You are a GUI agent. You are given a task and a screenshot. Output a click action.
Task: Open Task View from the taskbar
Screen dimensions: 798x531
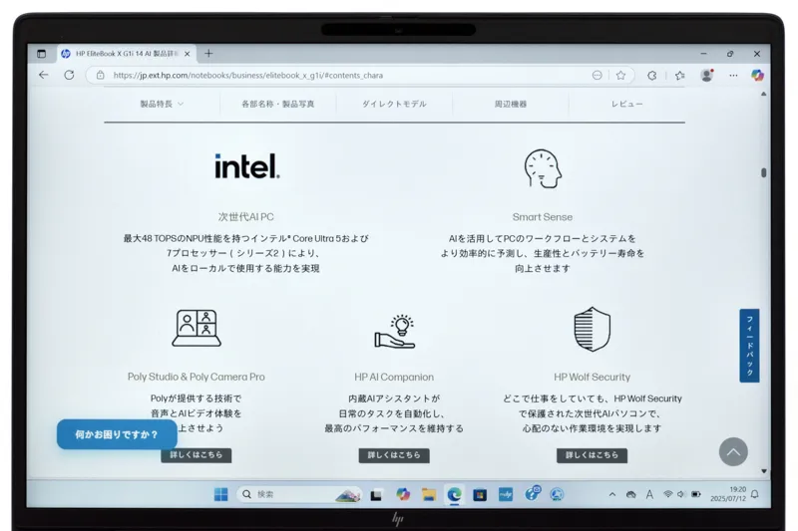click(x=376, y=495)
